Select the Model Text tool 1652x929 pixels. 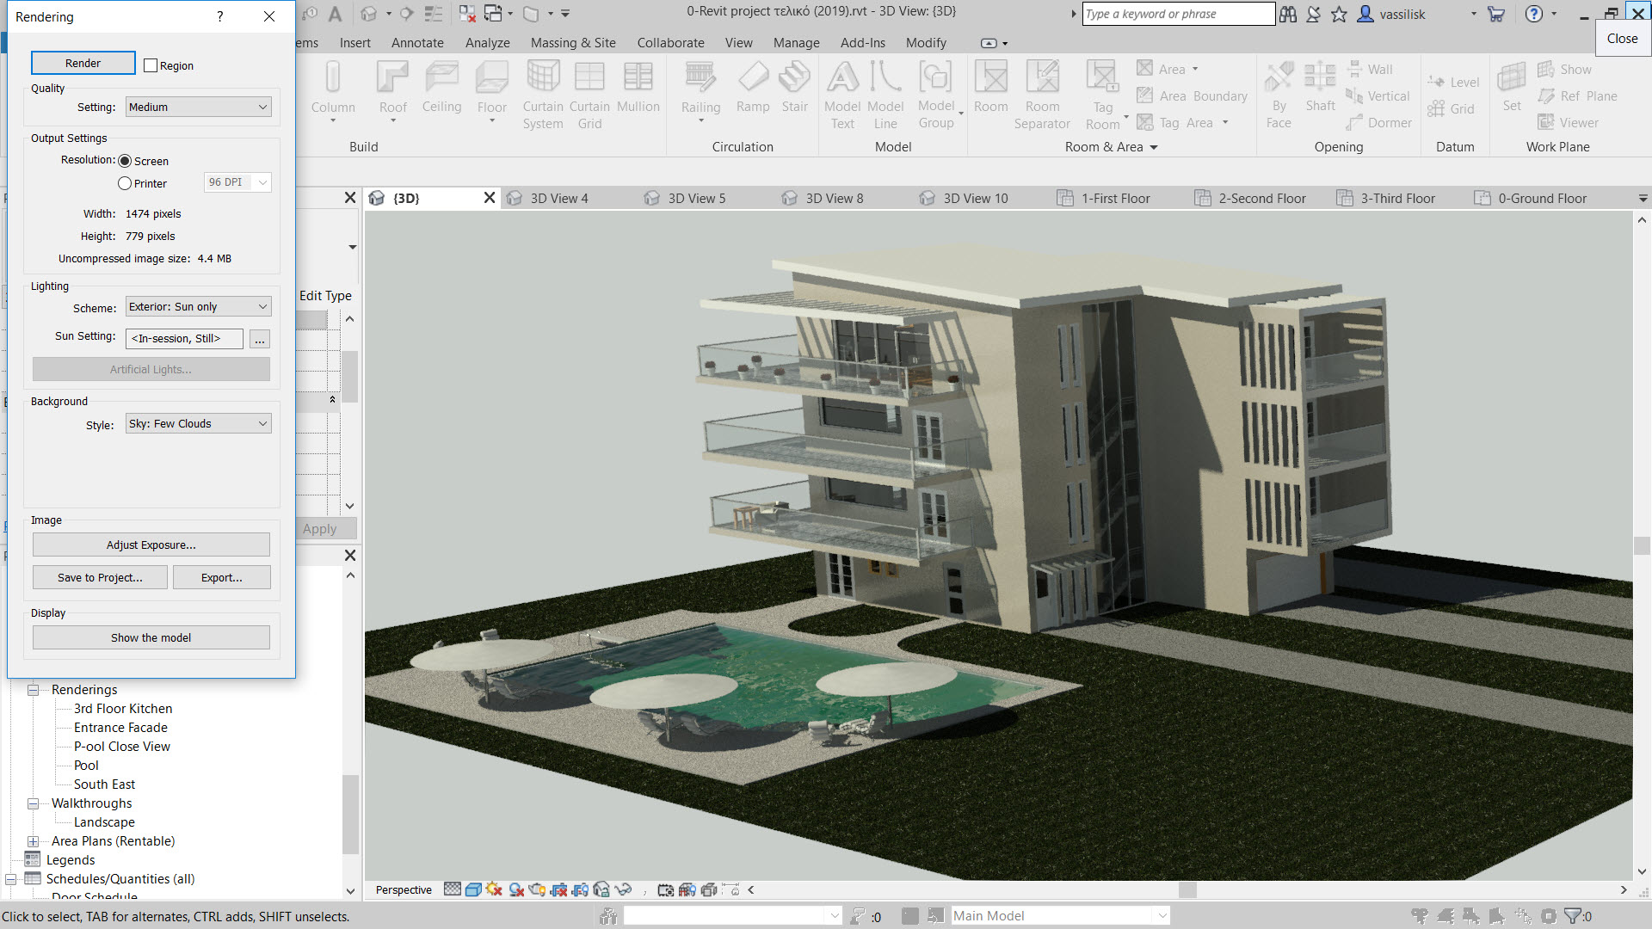(x=842, y=95)
